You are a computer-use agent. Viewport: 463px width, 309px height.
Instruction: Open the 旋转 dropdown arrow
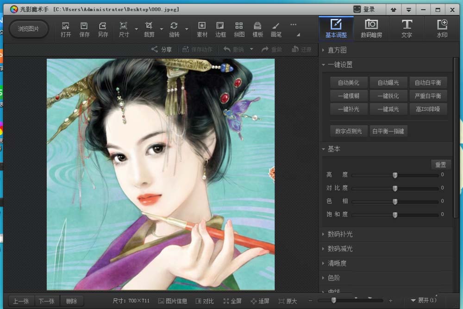(187, 29)
